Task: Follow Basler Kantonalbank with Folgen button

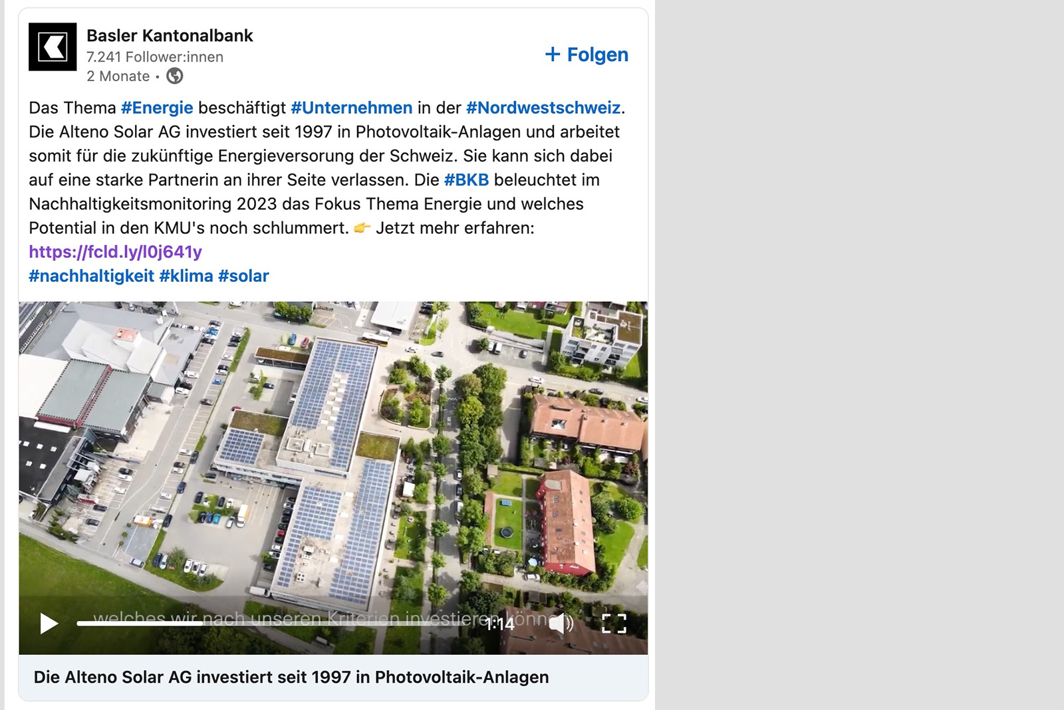Action: pos(587,55)
